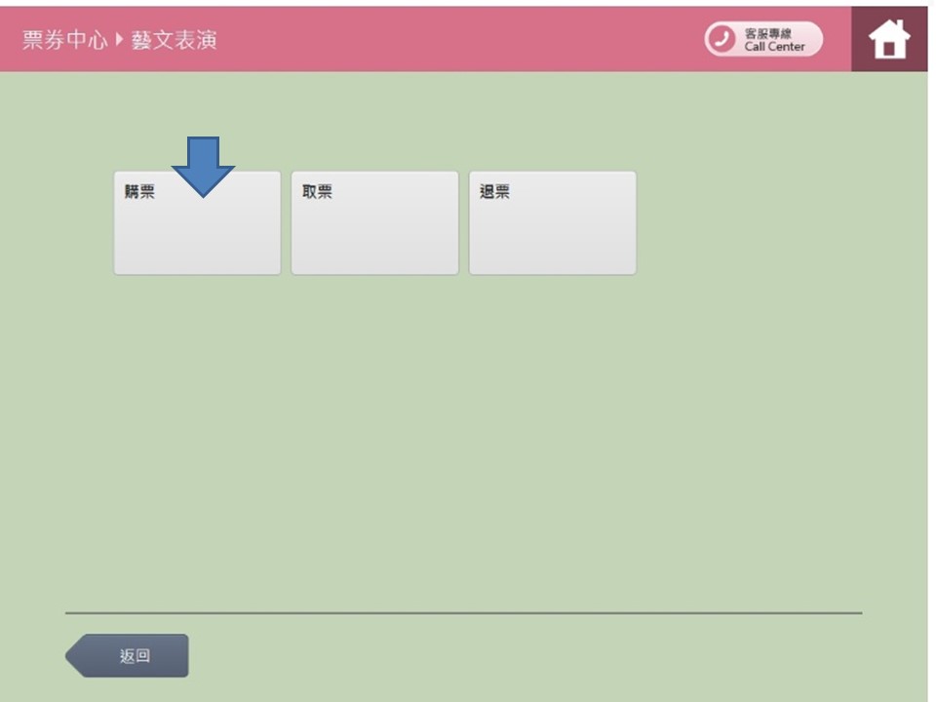The width and height of the screenshot is (936, 702).
Task: Tap the phone handset icon
Action: (722, 39)
